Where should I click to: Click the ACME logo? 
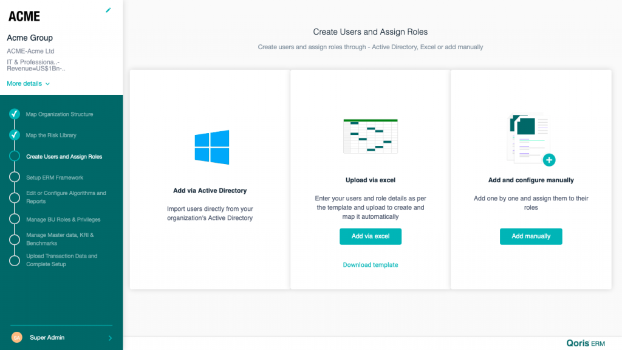(24, 16)
